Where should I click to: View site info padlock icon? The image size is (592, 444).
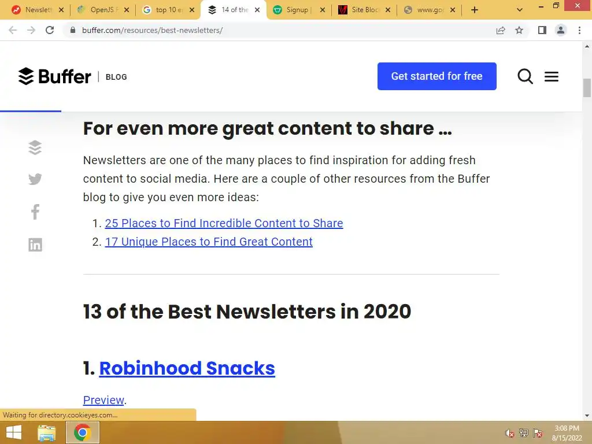point(73,30)
